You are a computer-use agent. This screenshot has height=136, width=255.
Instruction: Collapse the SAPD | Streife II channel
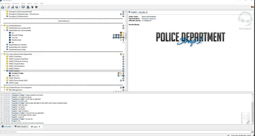tap(4, 71)
